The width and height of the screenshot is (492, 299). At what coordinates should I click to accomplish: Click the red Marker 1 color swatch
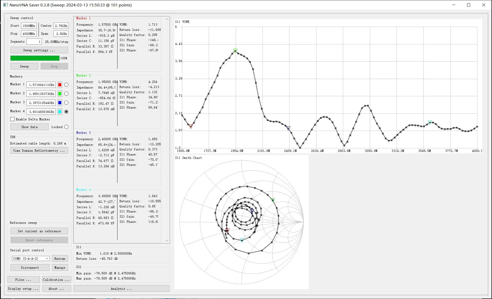(x=60, y=85)
